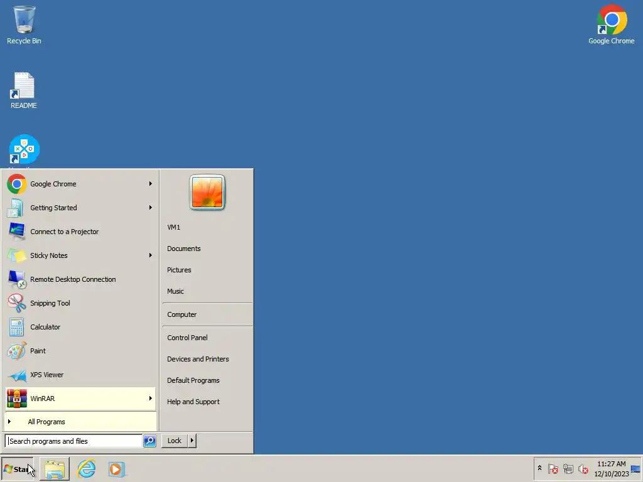This screenshot has height=482, width=643.
Task: Click the Search programs and files box
Action: [x=74, y=441]
